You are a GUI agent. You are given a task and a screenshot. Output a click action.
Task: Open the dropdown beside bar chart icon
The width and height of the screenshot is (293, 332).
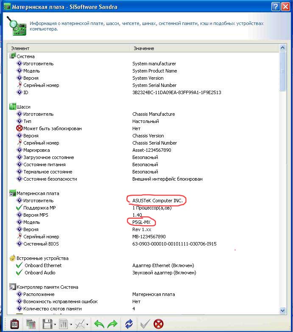[x=71, y=325]
